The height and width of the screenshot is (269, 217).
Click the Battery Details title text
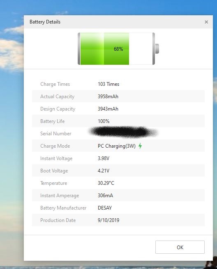tap(45, 22)
